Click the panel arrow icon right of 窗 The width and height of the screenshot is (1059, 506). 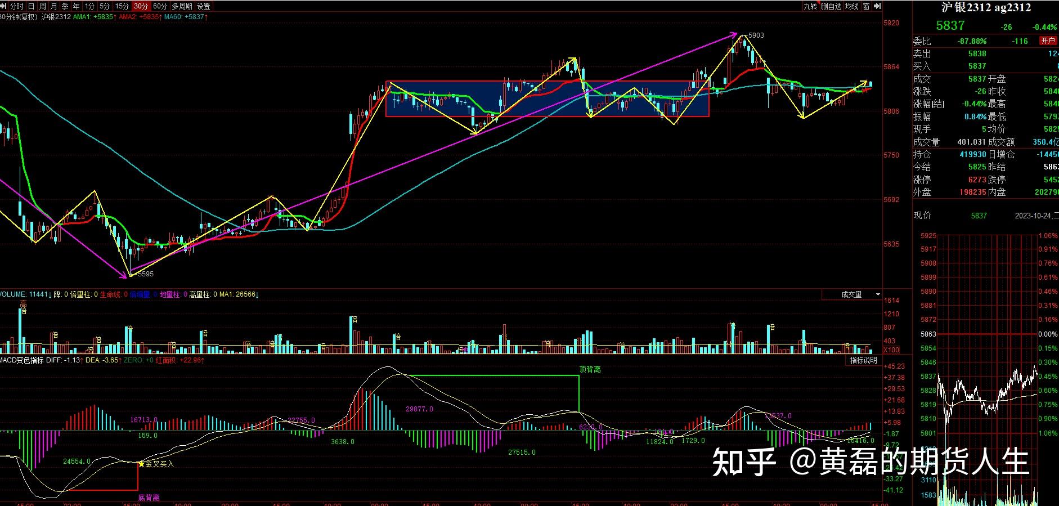click(x=877, y=6)
